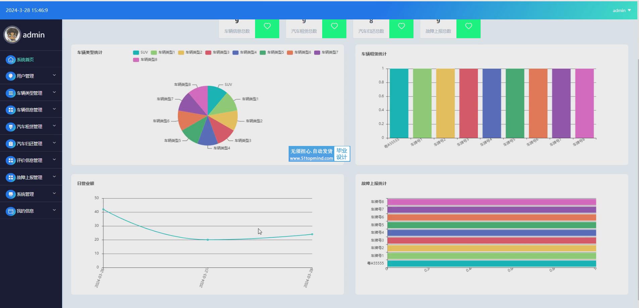Screen dimensions: 639x308
Task: Click the admin avatar picture in sidebar
Action: click(x=12, y=34)
